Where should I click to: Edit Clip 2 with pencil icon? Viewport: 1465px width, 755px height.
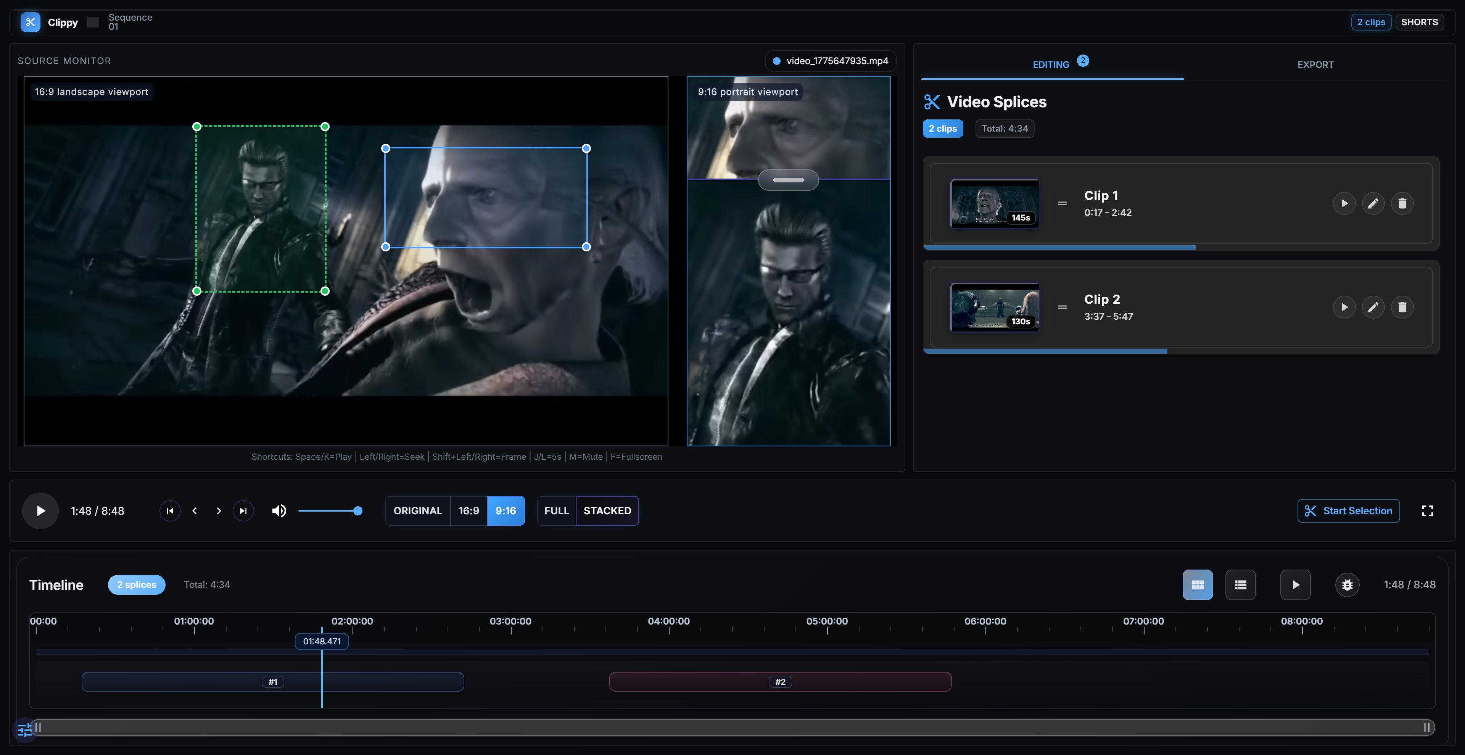pos(1373,307)
